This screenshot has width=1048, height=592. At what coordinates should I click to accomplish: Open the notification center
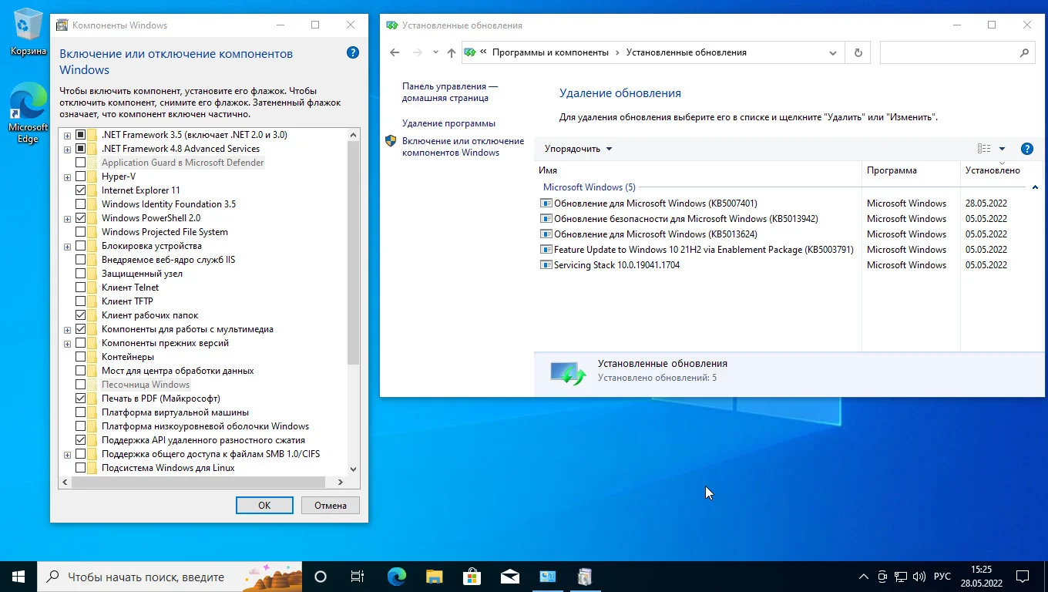point(1023,577)
